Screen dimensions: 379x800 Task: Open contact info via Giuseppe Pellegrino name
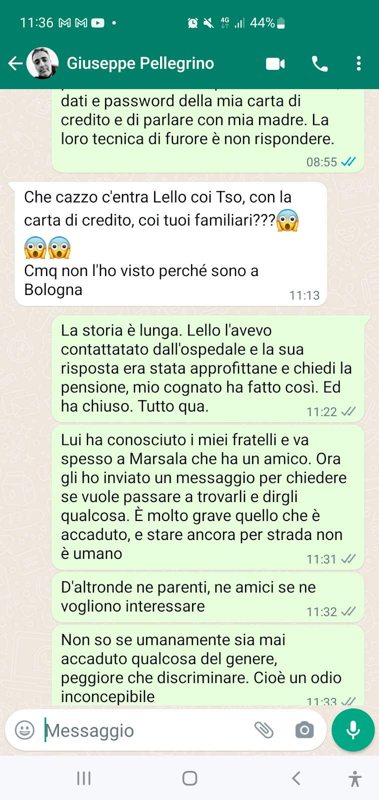(140, 63)
